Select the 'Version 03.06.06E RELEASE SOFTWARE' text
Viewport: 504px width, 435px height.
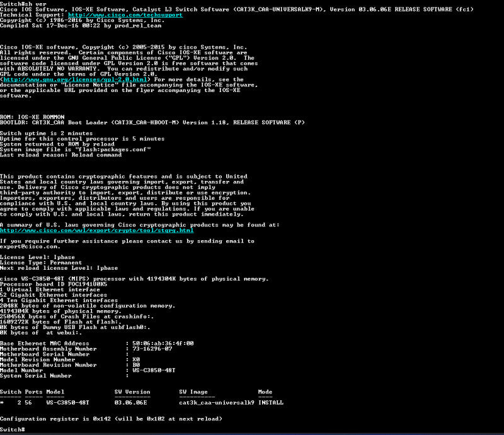(392, 9)
